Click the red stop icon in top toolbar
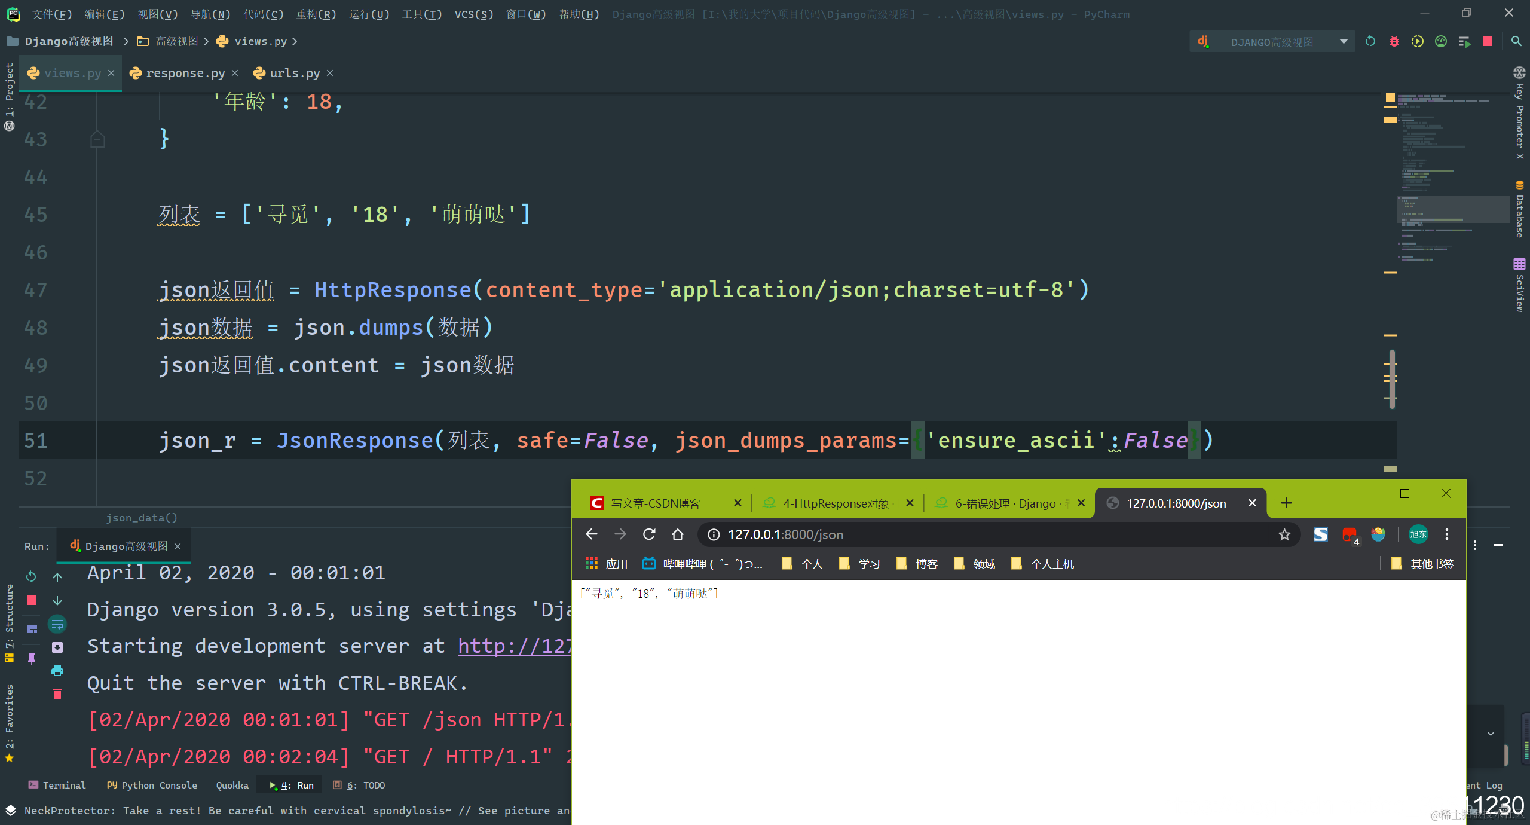 (x=1488, y=41)
